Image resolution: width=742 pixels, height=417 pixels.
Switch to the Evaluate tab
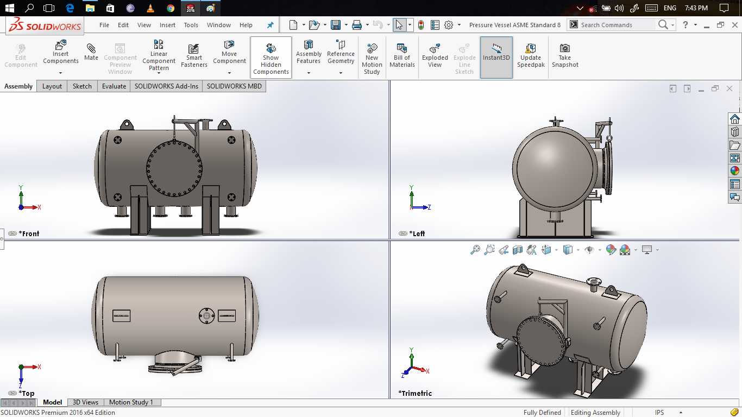coord(114,86)
